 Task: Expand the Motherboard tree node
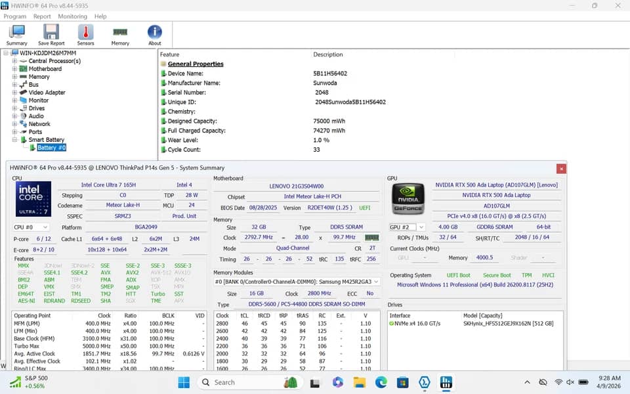[14, 69]
